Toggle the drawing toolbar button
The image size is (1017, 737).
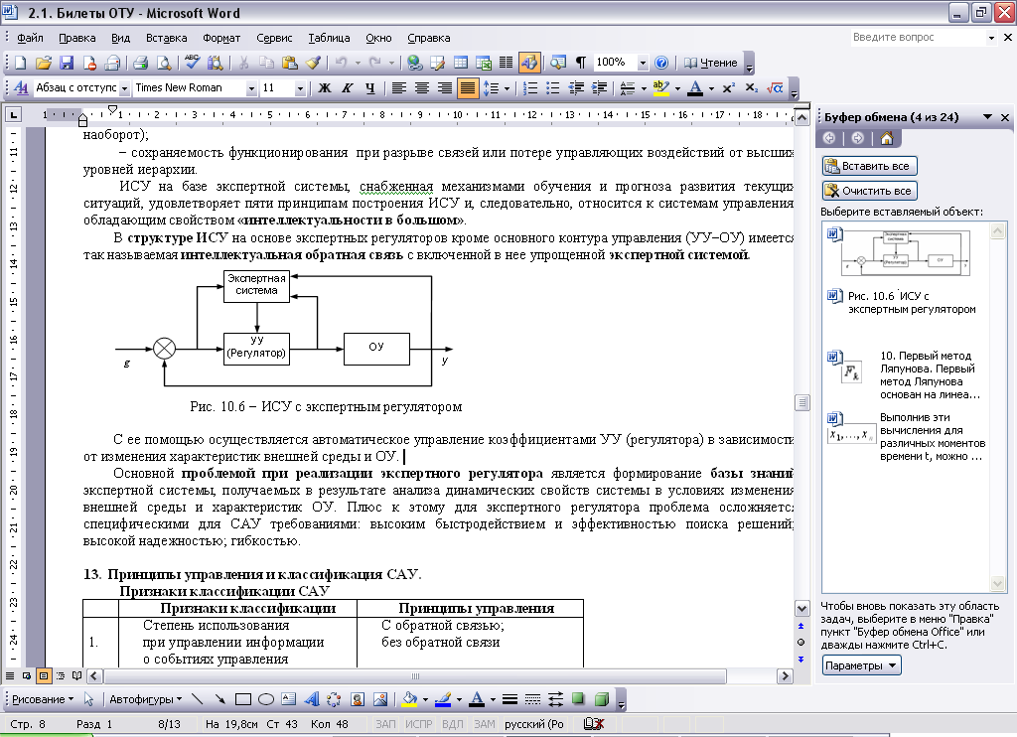(529, 63)
